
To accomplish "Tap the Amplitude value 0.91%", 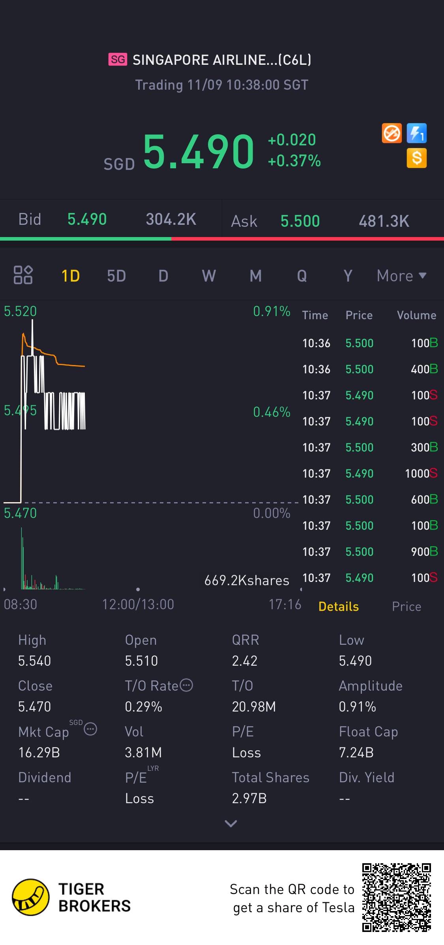I will [358, 706].
